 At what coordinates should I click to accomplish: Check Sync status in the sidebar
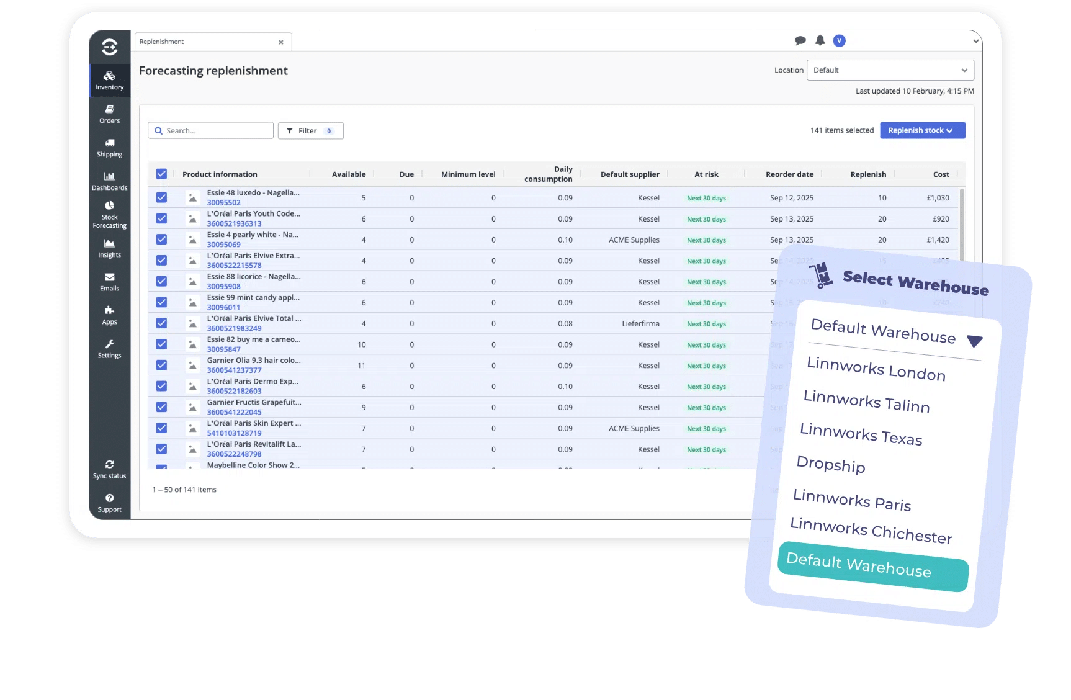[x=109, y=469]
